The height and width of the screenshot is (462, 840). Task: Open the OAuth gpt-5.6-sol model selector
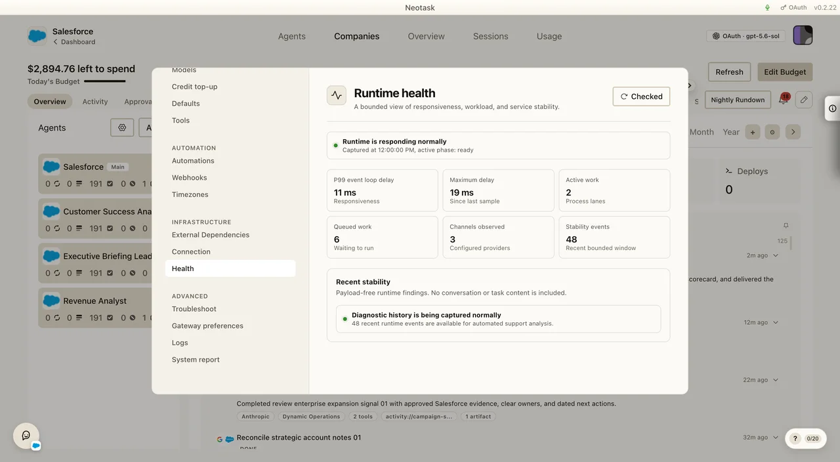(747, 36)
